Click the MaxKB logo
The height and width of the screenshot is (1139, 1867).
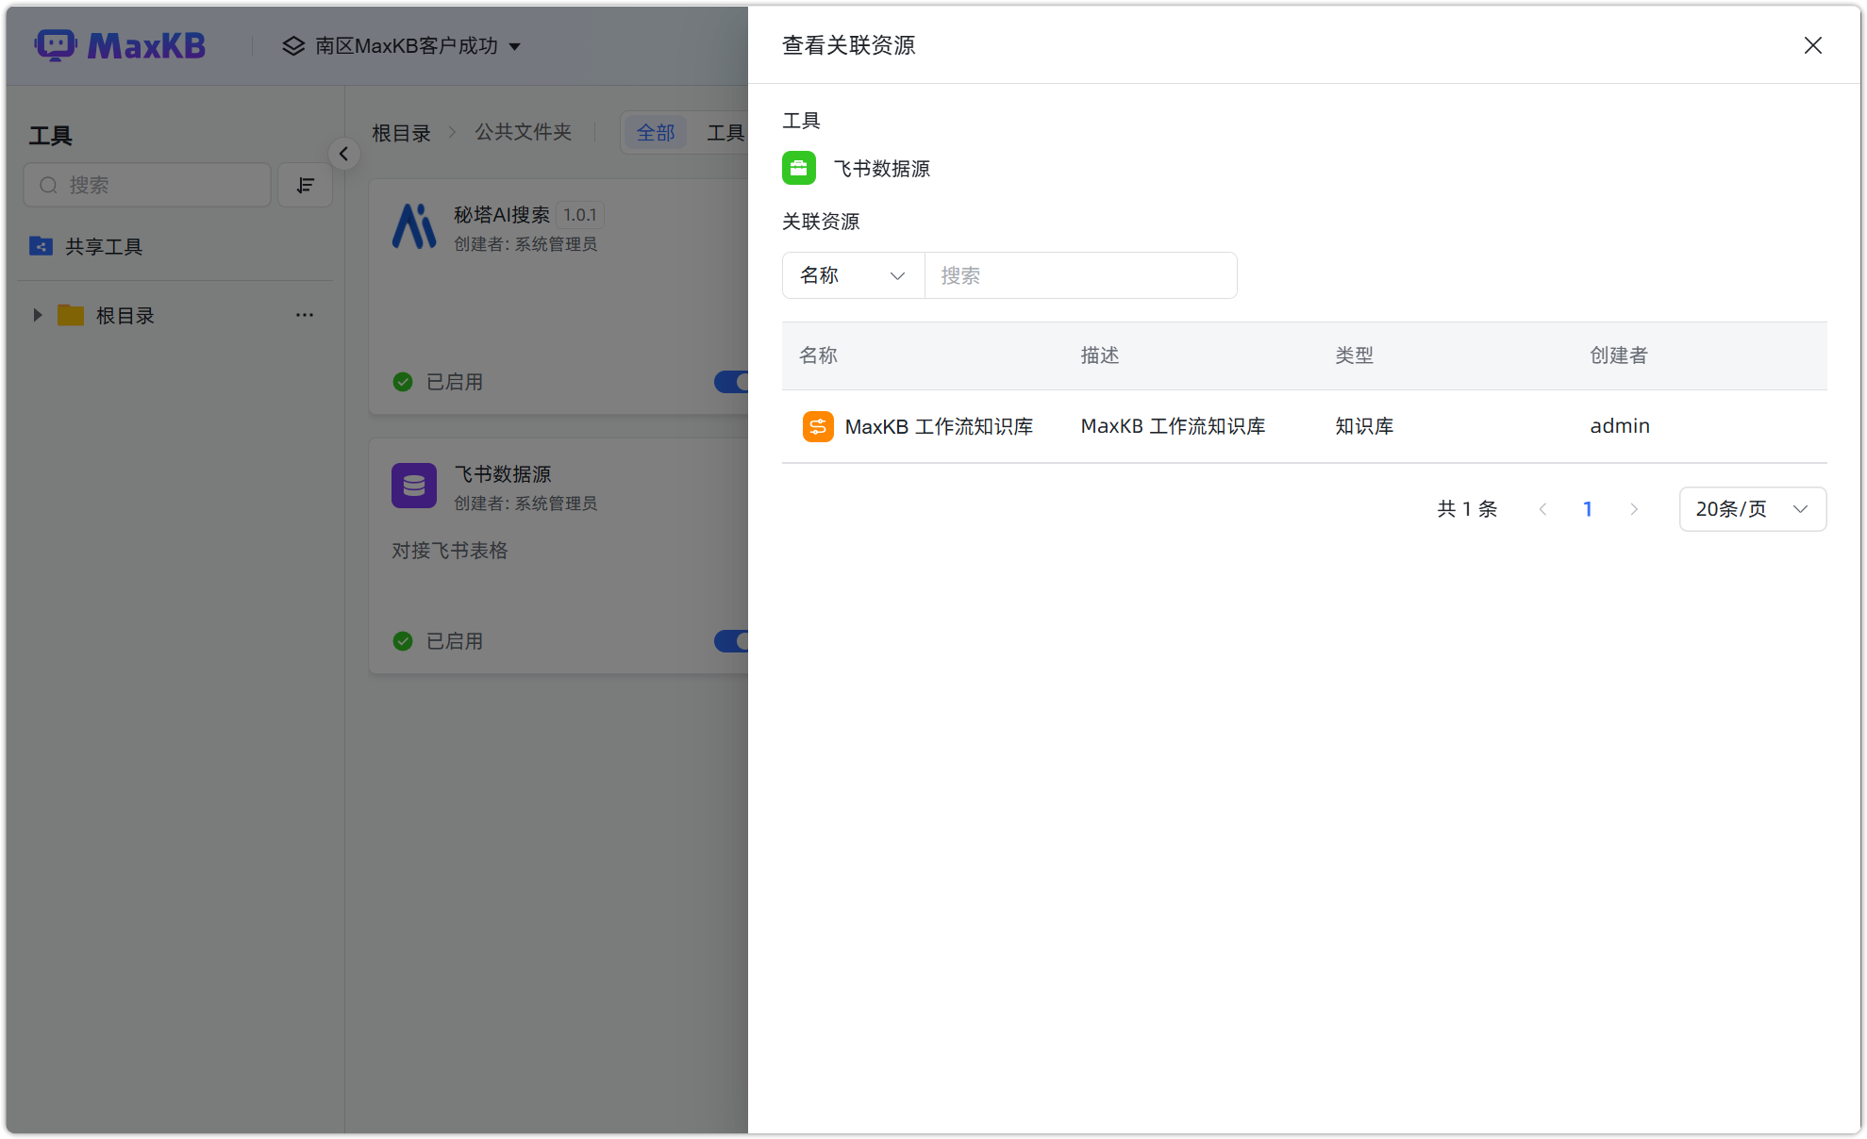(121, 44)
